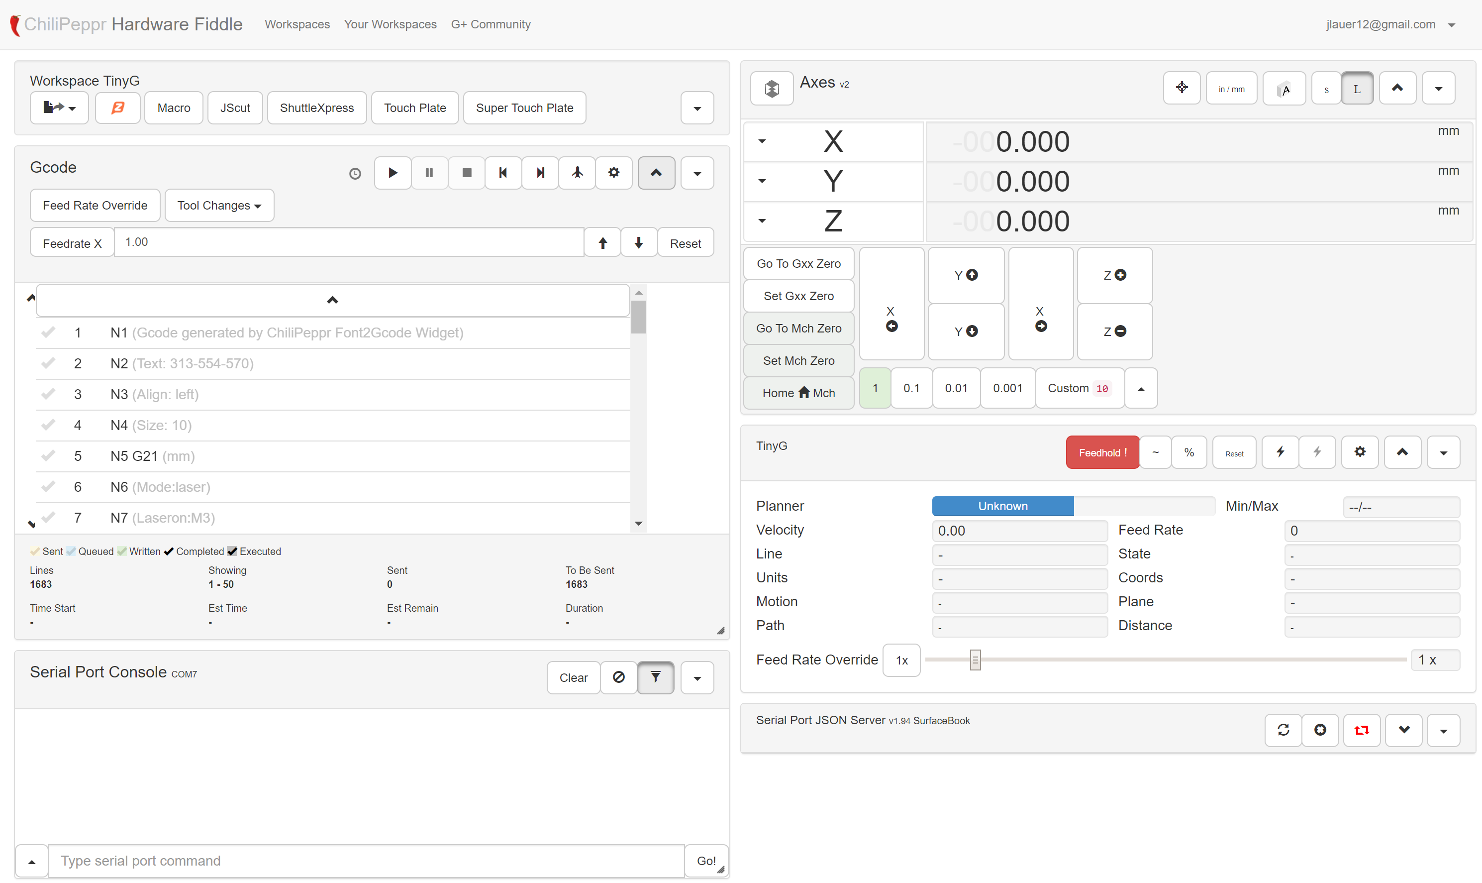
Task: Click the Feed Rate Override slider handle
Action: pos(975,660)
